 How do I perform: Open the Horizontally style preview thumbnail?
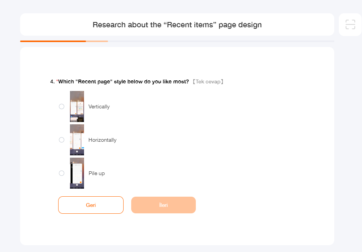77,140
